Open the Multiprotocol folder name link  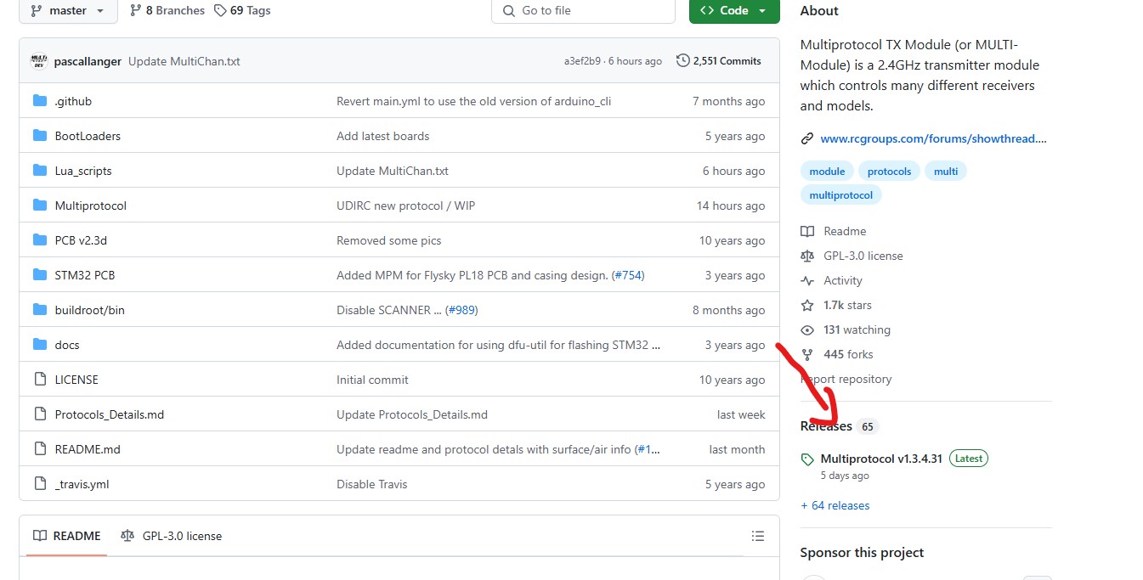[91, 206]
